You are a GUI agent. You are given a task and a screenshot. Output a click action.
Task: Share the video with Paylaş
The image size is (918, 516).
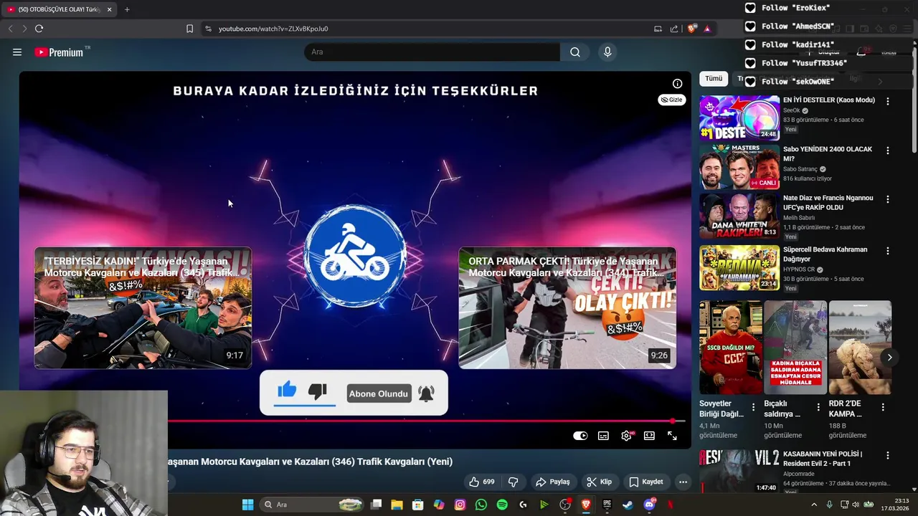[x=552, y=482]
